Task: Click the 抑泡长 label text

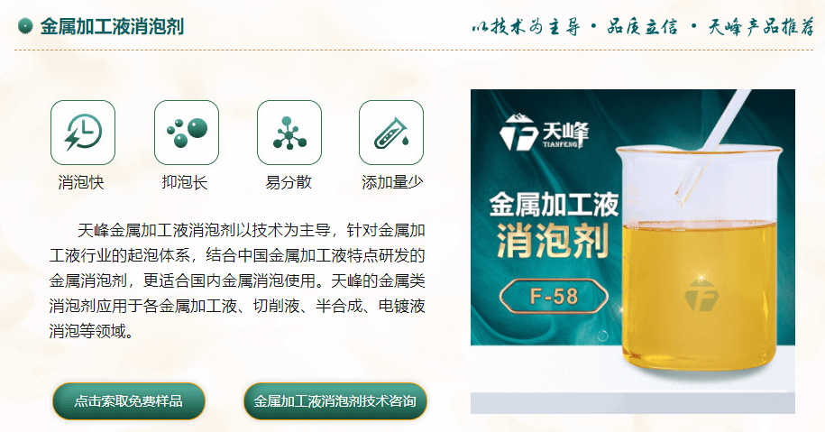Action: tap(185, 182)
